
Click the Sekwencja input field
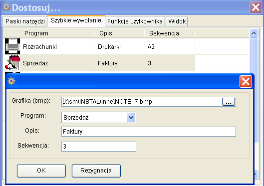[x=99, y=147]
